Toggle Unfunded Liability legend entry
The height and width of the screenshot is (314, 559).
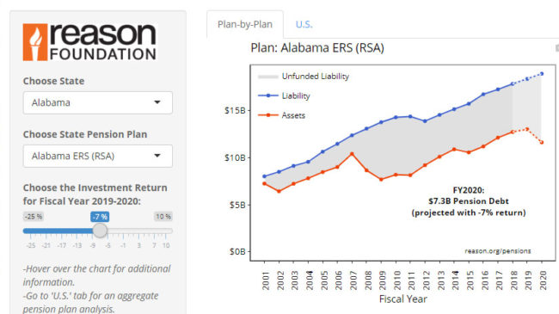tap(304, 77)
